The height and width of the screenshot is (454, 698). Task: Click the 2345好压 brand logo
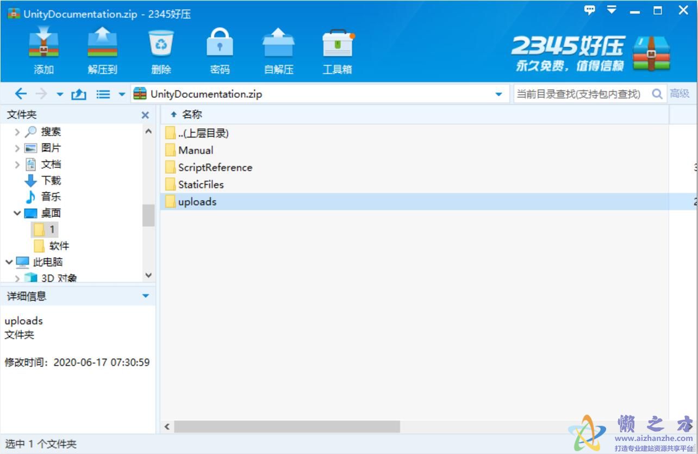(x=591, y=54)
